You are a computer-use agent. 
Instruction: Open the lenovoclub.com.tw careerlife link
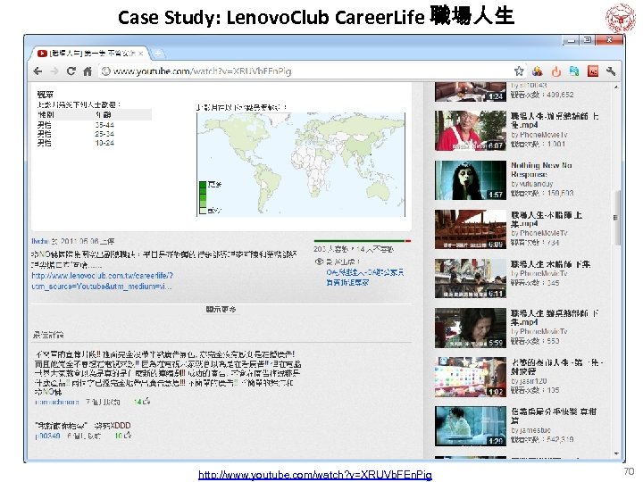(x=102, y=281)
